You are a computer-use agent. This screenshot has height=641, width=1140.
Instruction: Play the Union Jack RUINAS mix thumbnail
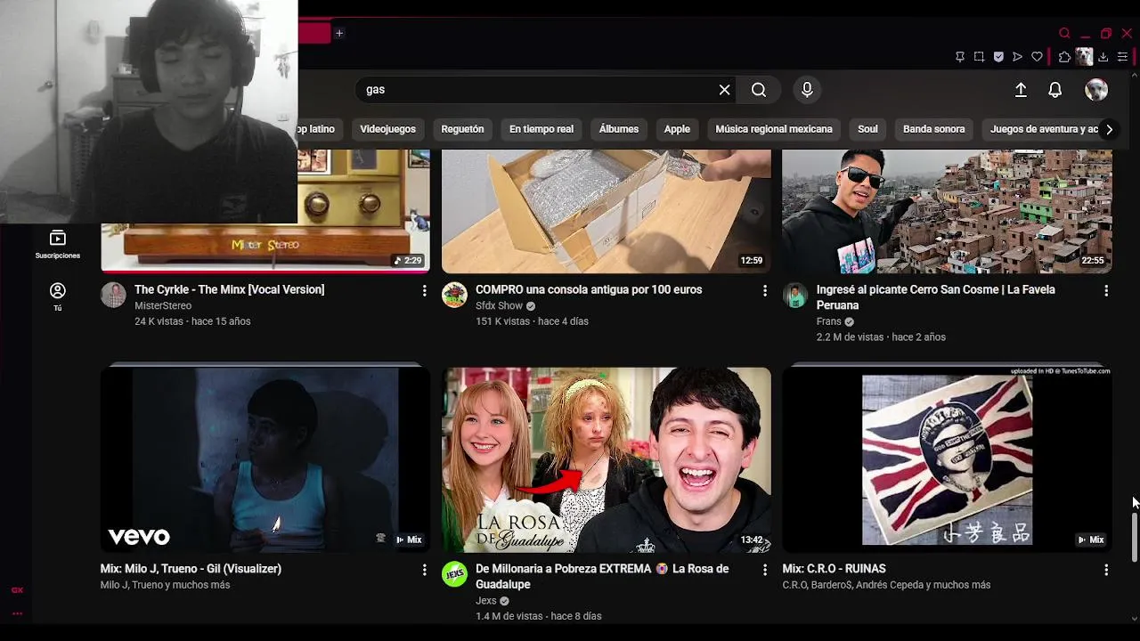947,459
